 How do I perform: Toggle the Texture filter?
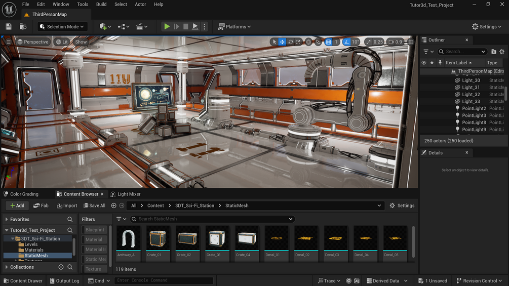[95, 269]
